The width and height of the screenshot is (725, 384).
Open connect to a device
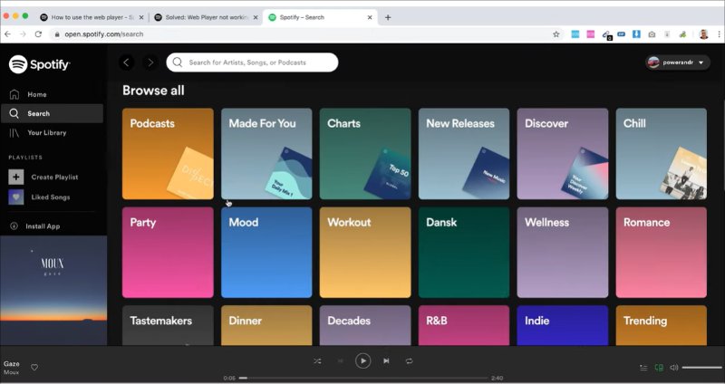(x=660, y=368)
